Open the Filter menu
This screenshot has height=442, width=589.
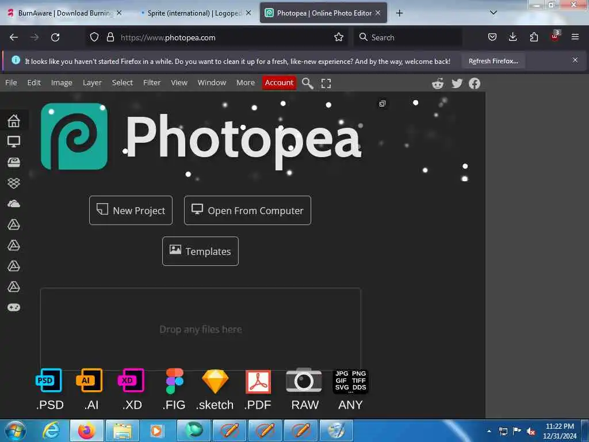152,83
